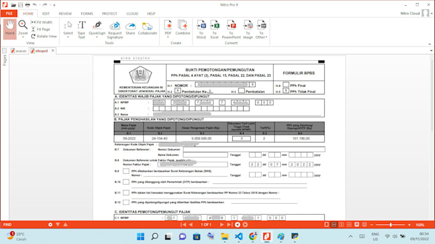This screenshot has width=435, height=244.
Task: Convert document To PowerPoint
Action: (x=231, y=29)
